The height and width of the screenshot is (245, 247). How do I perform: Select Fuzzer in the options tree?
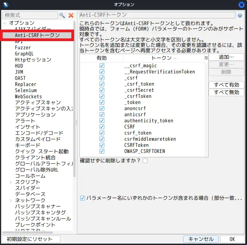(x=23, y=48)
